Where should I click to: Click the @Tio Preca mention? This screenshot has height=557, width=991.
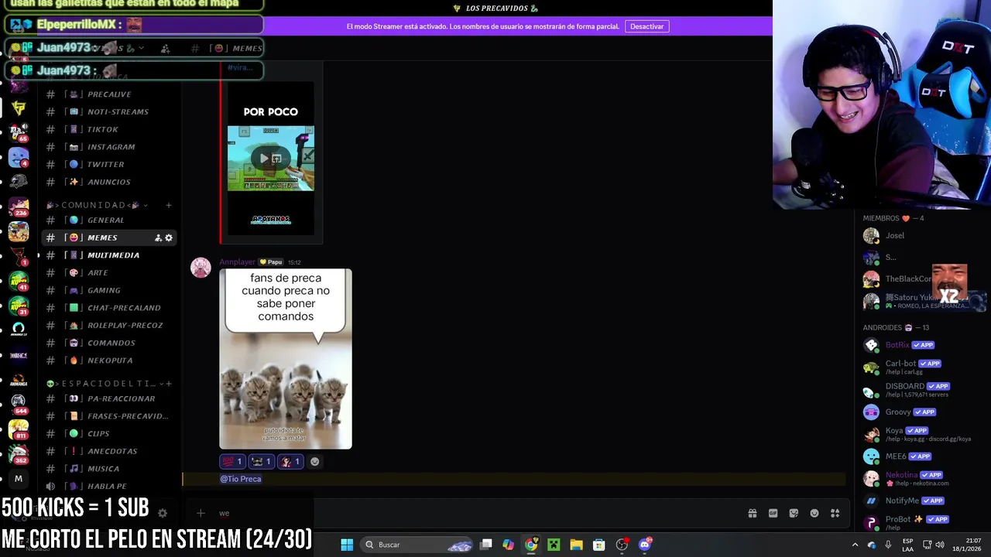pos(241,479)
